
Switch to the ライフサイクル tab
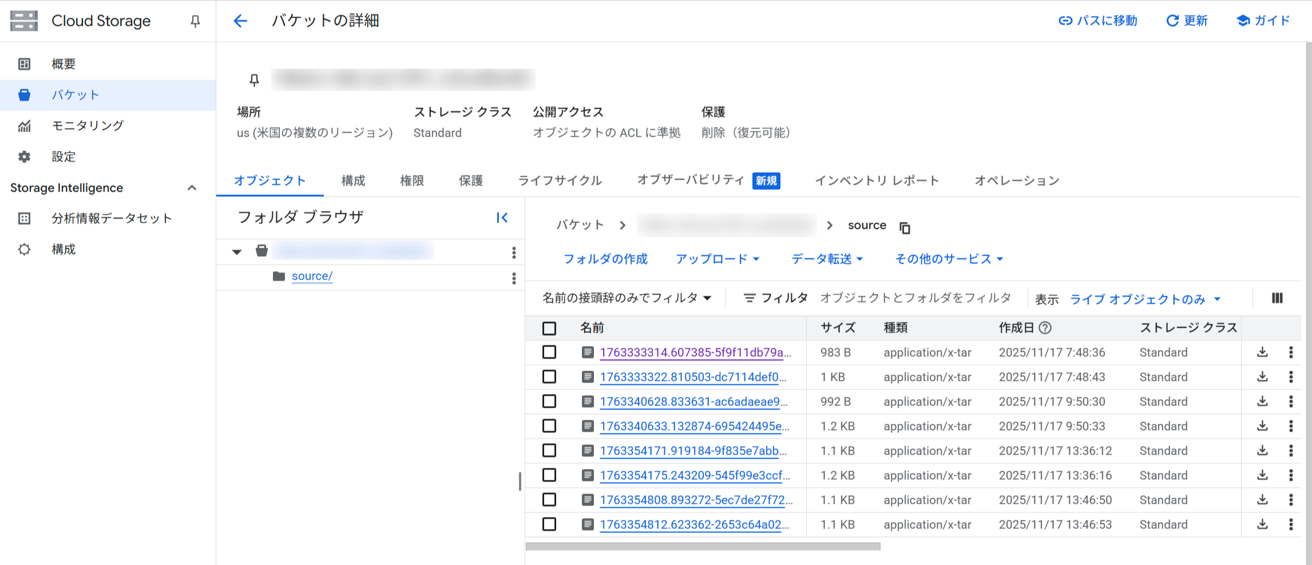click(x=560, y=180)
